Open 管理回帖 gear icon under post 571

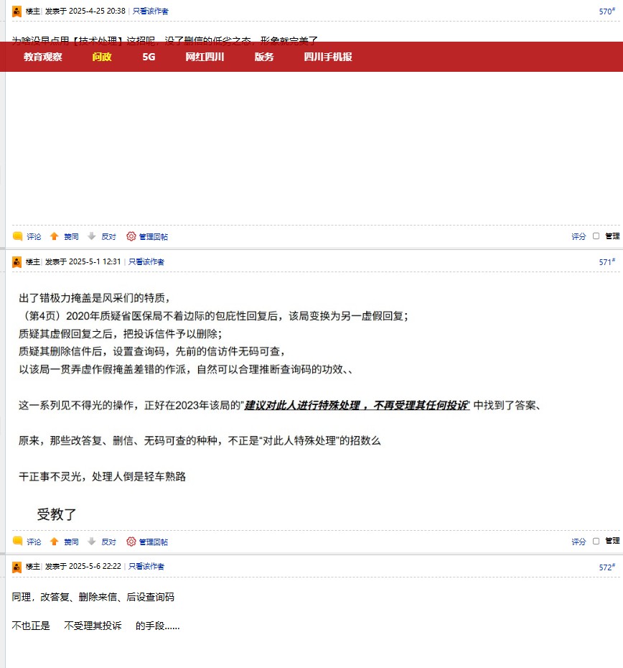tap(131, 542)
